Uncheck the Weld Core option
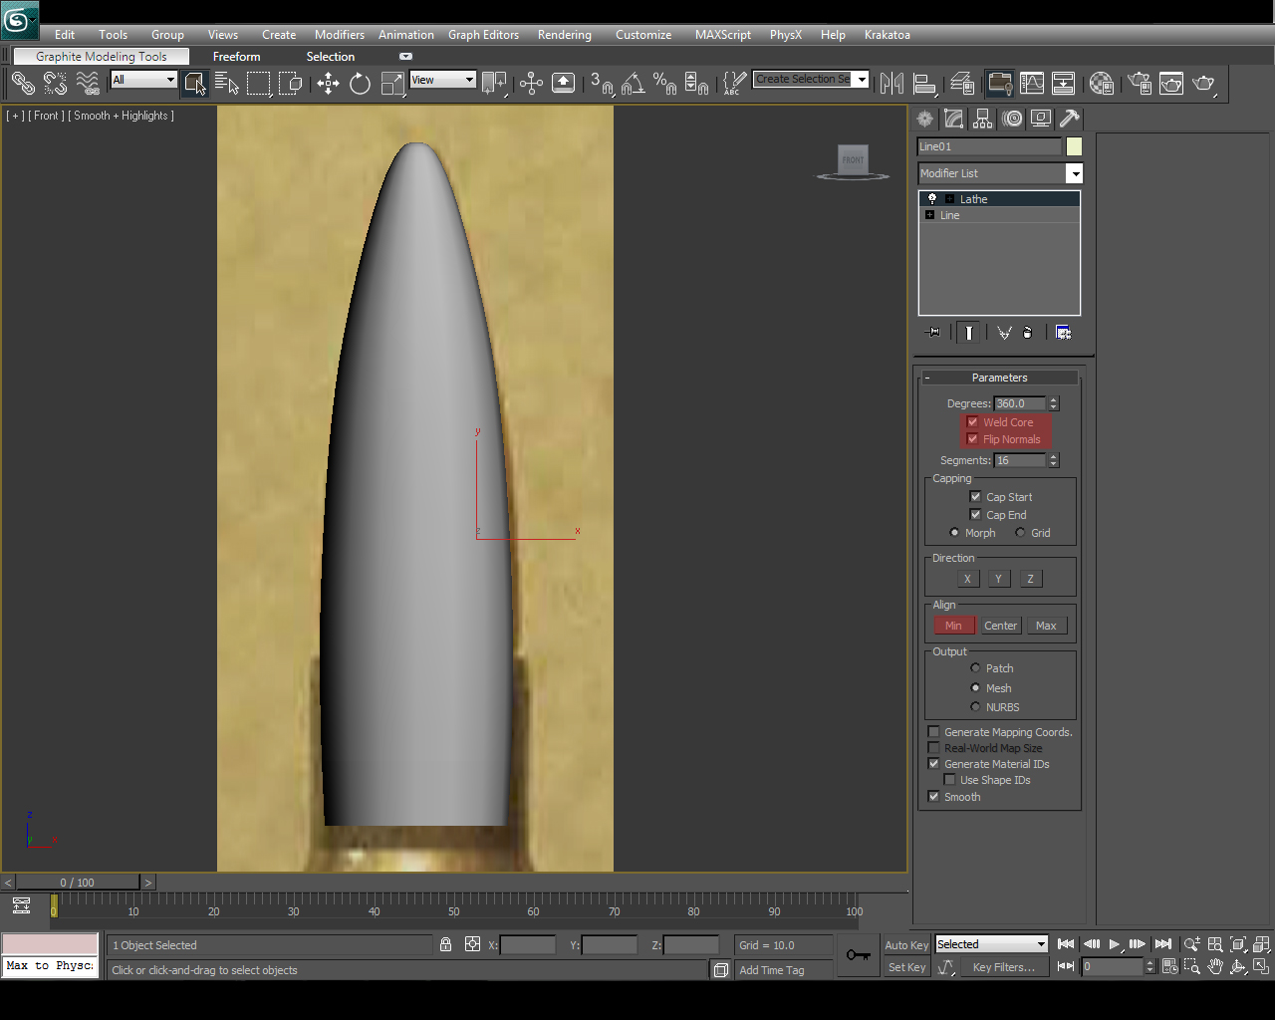The image size is (1275, 1020). coord(972,421)
